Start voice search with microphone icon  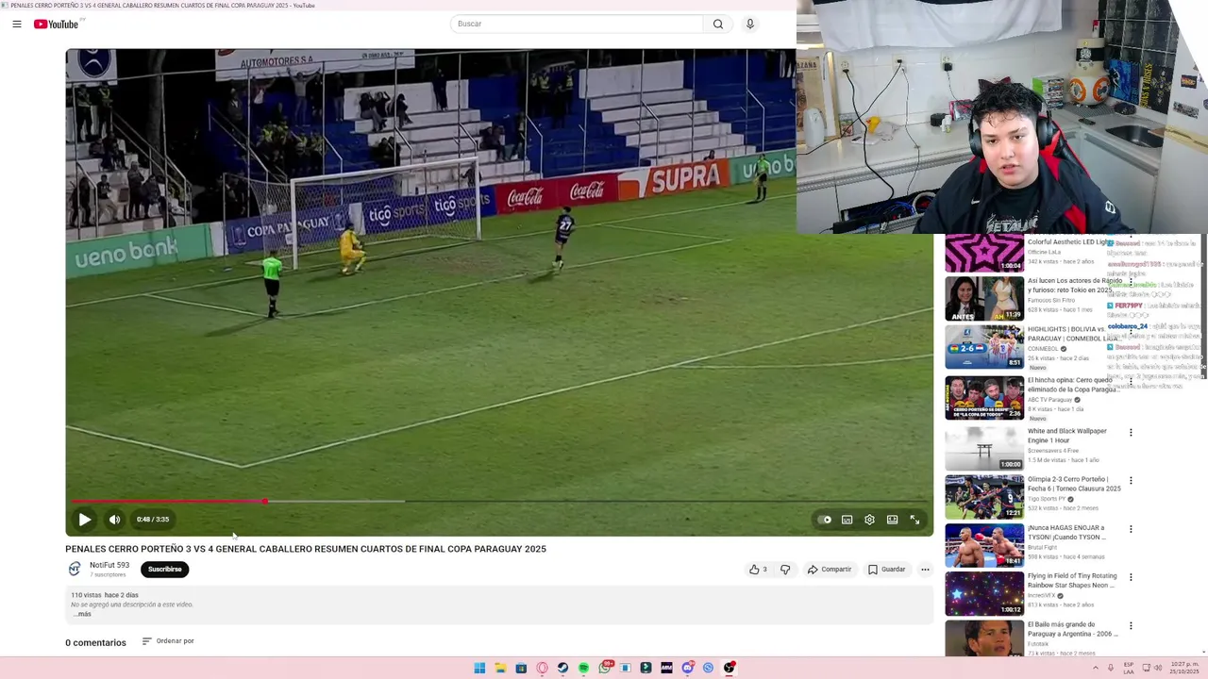(x=750, y=24)
